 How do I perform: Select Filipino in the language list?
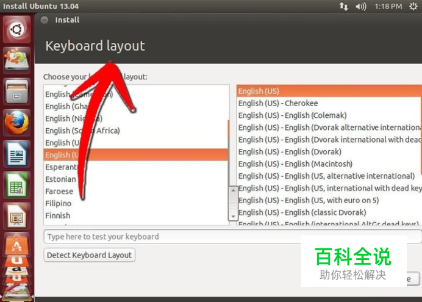pyautogui.click(x=135, y=203)
